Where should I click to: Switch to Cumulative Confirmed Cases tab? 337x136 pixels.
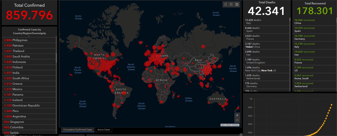click(x=78, y=130)
